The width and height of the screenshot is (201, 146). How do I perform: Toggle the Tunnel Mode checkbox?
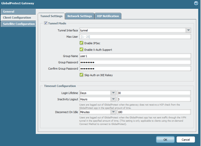point(46,23)
